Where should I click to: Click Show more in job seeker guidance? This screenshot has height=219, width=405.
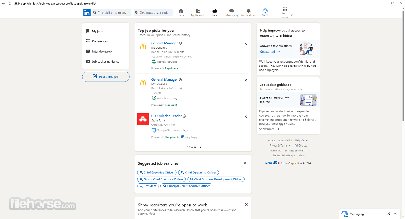pos(269,129)
